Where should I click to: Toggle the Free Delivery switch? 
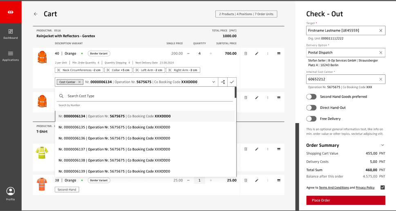(x=311, y=119)
